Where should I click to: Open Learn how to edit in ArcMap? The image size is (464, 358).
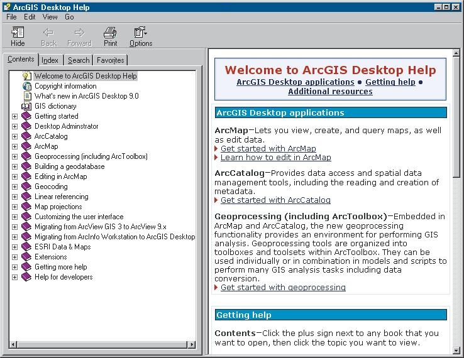(276, 157)
